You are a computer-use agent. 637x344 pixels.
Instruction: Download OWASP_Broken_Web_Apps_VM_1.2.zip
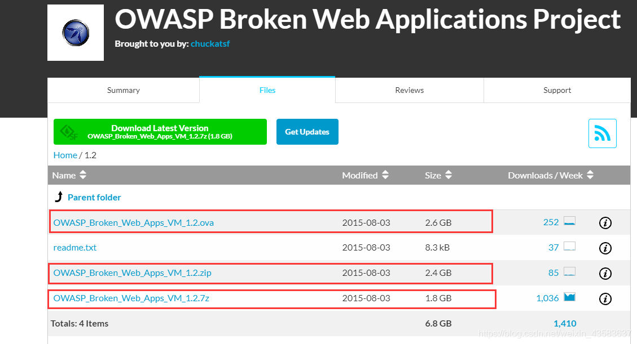(132, 272)
